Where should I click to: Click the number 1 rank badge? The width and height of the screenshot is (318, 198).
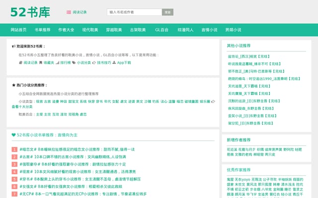pyautogui.click(x=14, y=149)
